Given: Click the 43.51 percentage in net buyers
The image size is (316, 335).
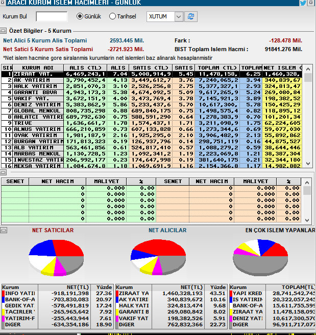Looking at the screenshot, I should [x=217, y=294].
